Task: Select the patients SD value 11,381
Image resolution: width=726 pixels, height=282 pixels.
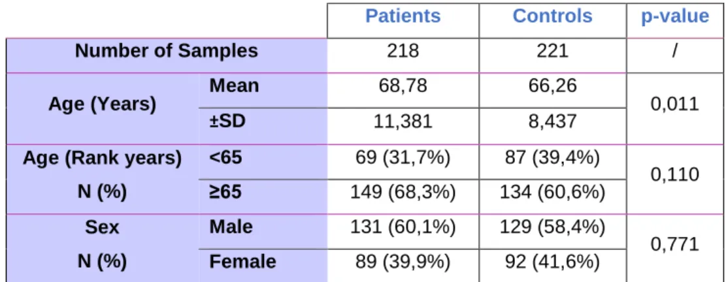Action: (403, 123)
